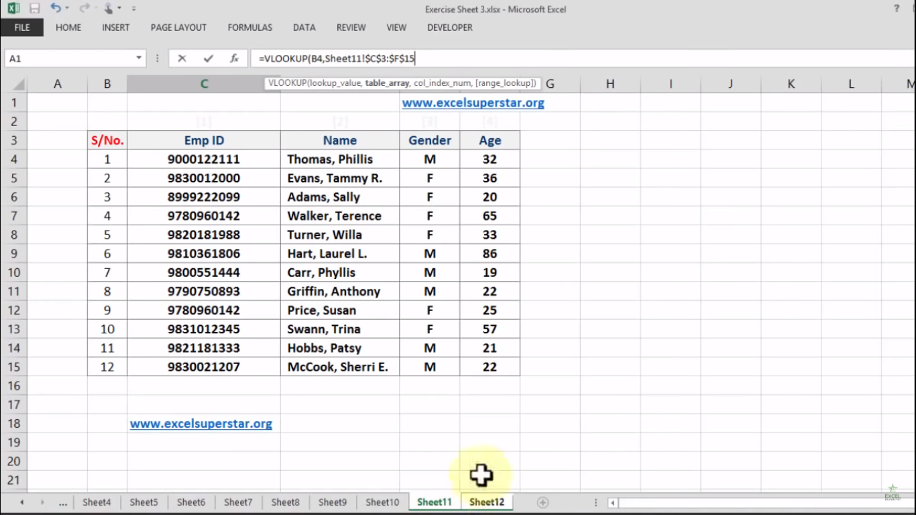
Task: Cancel formula entry with X icon
Action: point(182,58)
